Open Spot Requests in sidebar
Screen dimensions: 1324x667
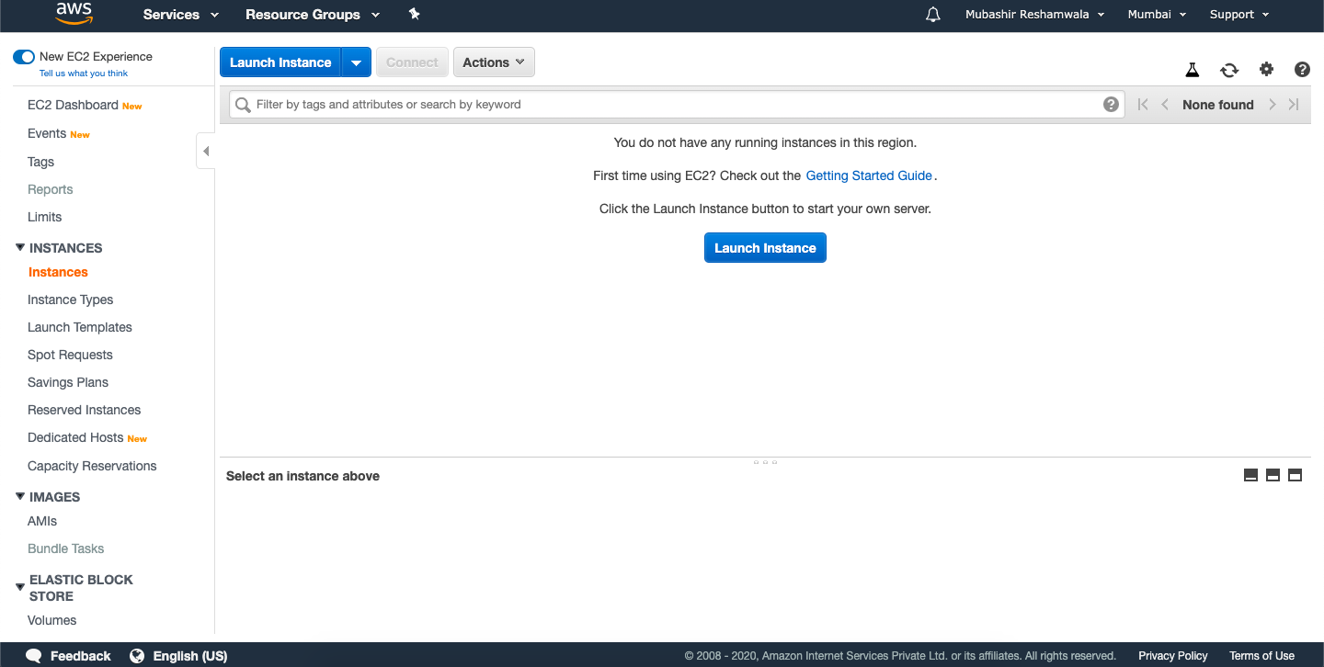(70, 355)
